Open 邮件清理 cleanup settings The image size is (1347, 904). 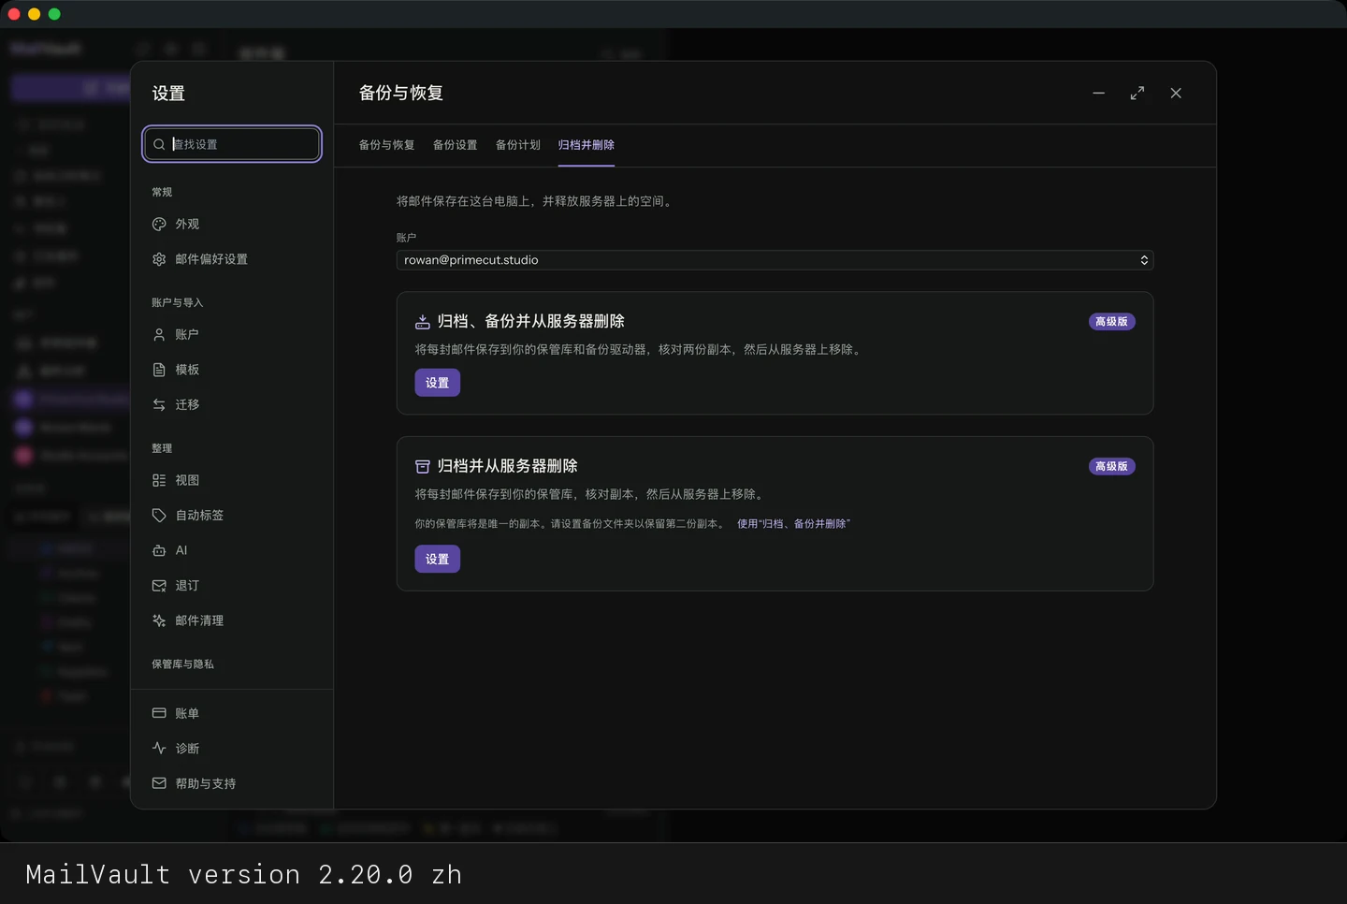(232, 620)
